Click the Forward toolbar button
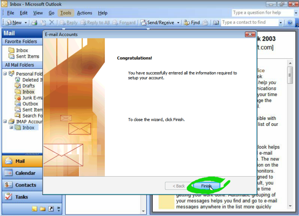299x216 pixels. tap(124, 23)
